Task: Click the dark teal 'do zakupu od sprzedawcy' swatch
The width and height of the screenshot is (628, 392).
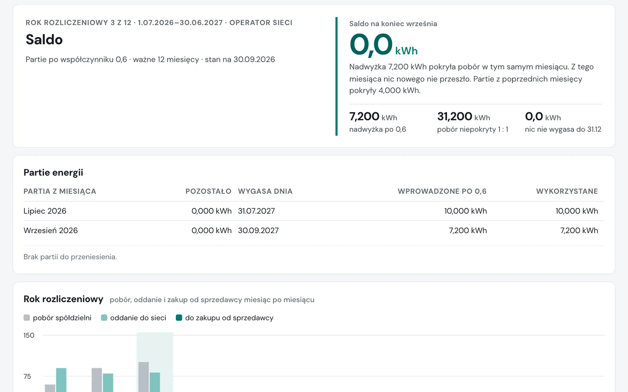Action: click(x=179, y=318)
